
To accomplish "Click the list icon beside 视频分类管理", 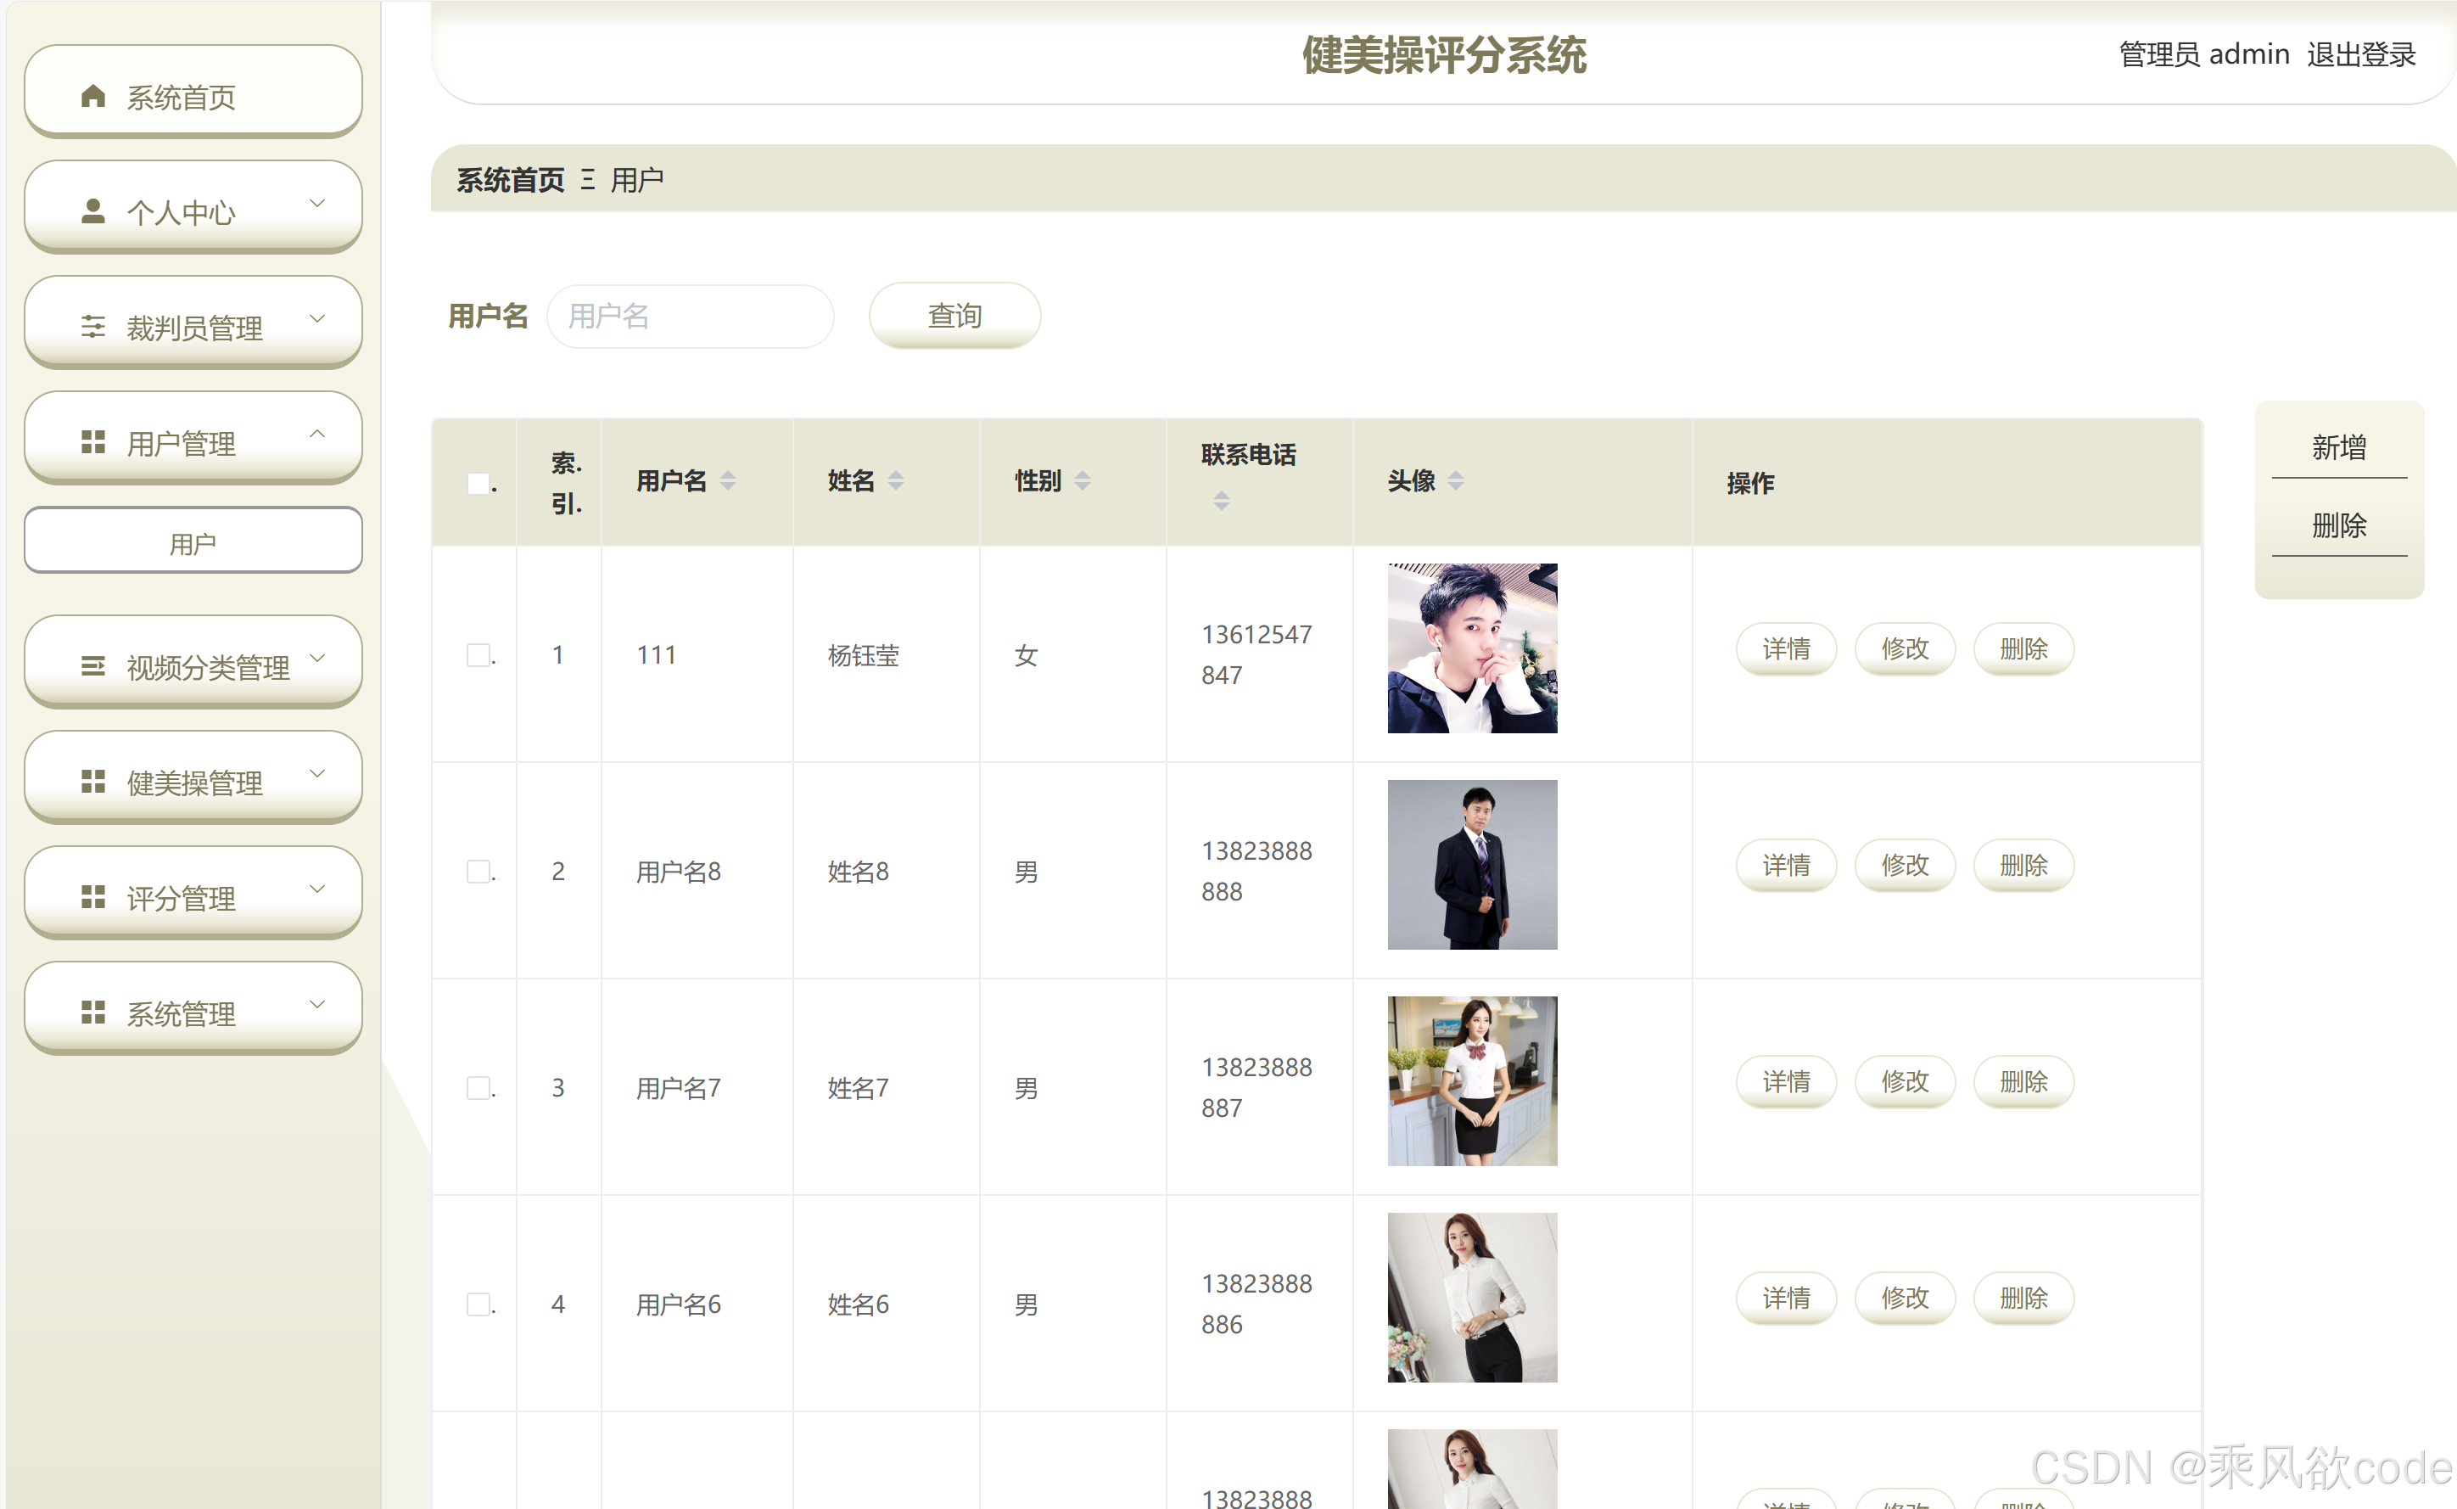I will point(92,665).
